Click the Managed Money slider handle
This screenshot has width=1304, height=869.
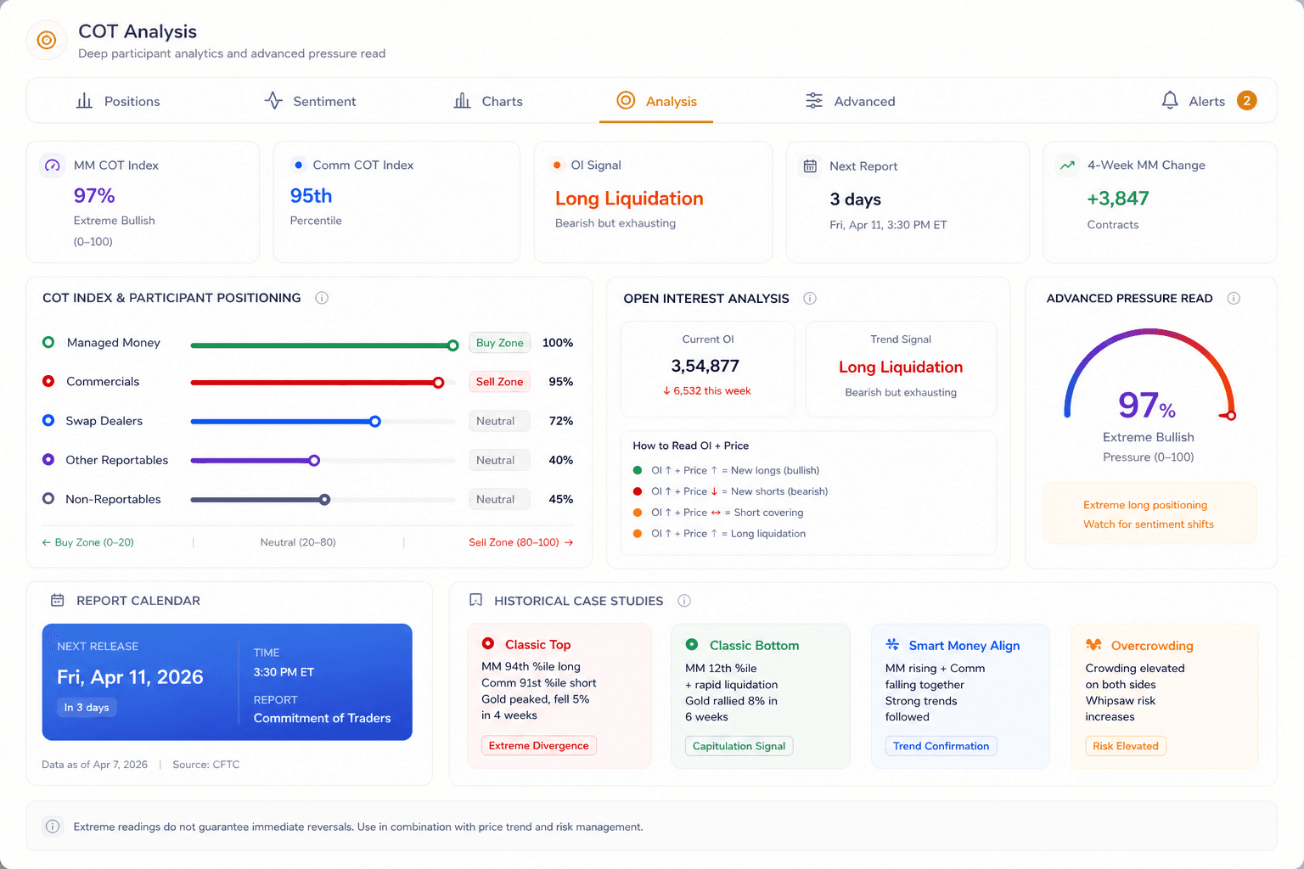(x=453, y=345)
